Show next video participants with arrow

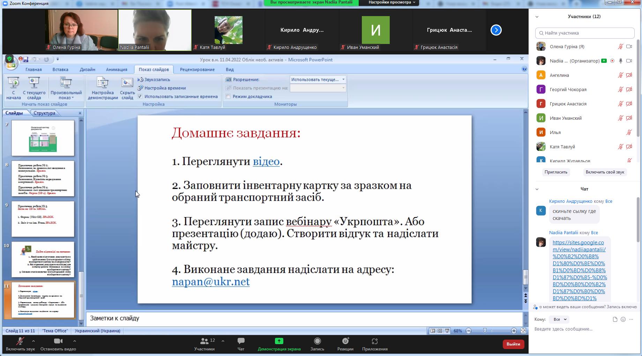(x=496, y=30)
